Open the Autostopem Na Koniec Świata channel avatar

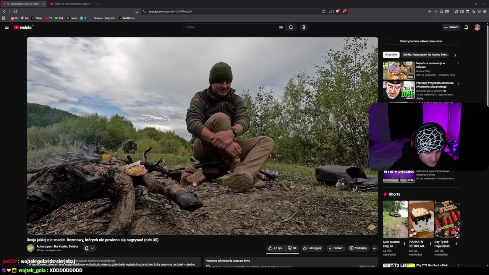[31, 248]
